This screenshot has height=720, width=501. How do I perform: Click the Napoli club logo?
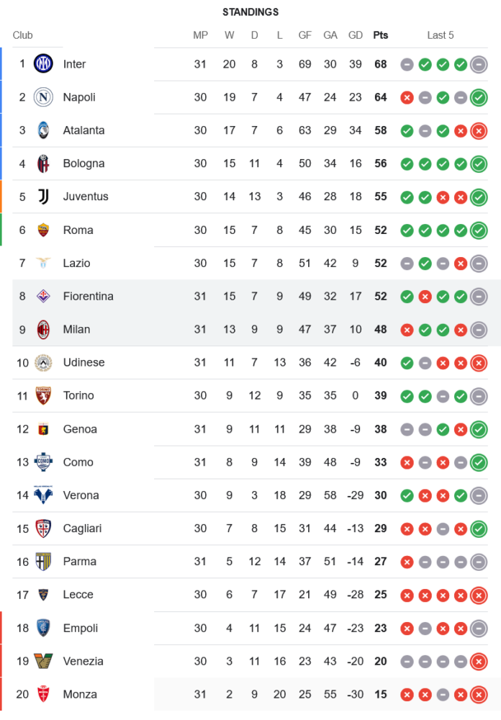[x=43, y=97]
